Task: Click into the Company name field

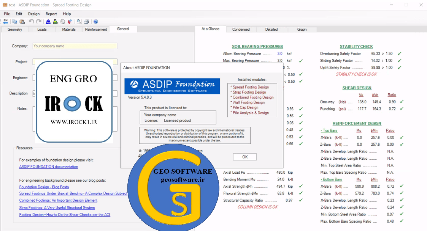Action: 75,46
